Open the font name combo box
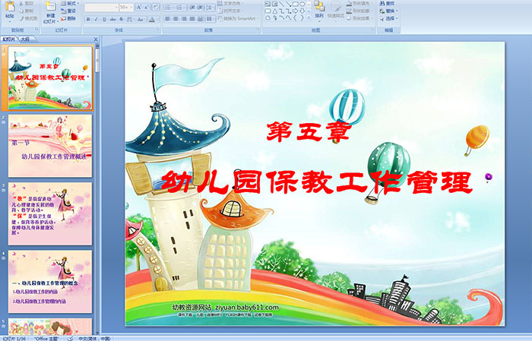The image size is (532, 341). [x=101, y=7]
